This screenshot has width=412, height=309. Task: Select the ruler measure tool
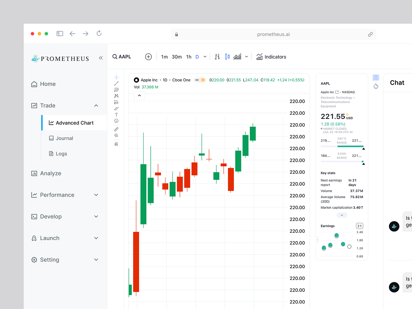116,129
